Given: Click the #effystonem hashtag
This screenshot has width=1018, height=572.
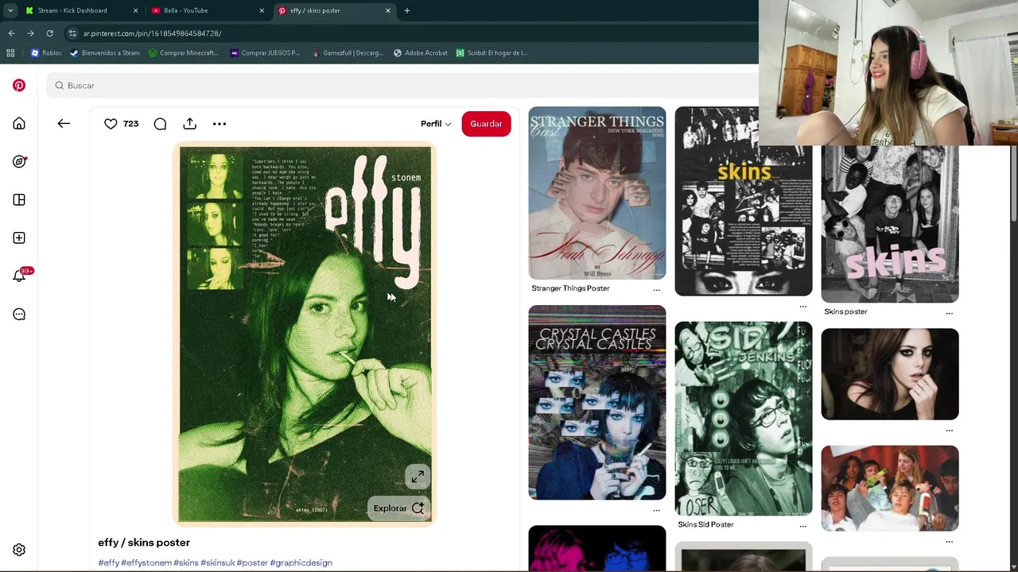Looking at the screenshot, I should (146, 562).
